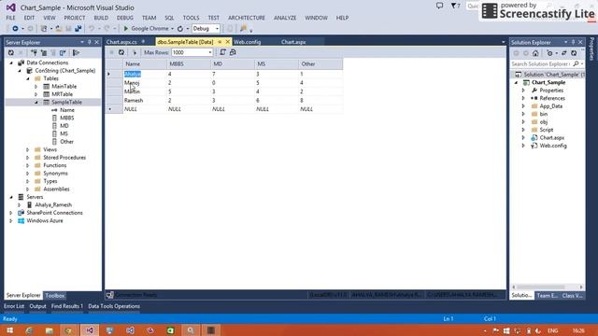
Task: Open the ARCHITECTURE menu
Action: tap(247, 18)
